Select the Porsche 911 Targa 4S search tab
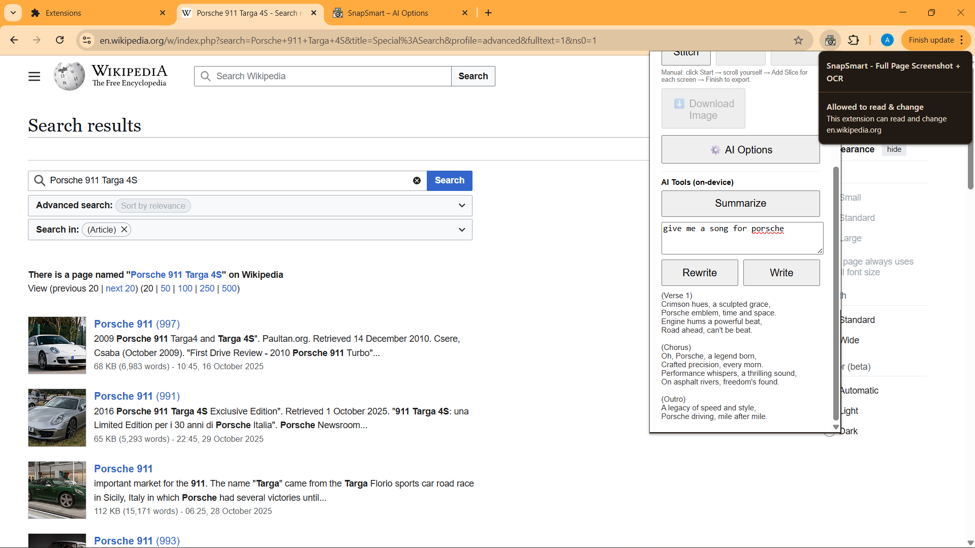Viewport: 975px width, 548px height. [x=249, y=13]
